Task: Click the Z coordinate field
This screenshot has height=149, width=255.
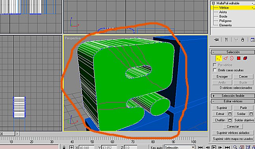Action: point(131,147)
